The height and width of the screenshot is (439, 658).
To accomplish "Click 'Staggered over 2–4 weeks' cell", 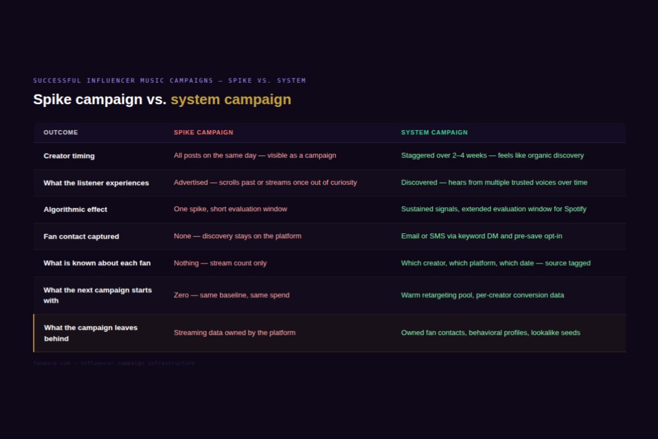I will [492, 155].
